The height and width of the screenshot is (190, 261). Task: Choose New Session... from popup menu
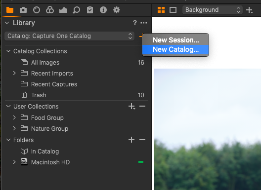175,40
